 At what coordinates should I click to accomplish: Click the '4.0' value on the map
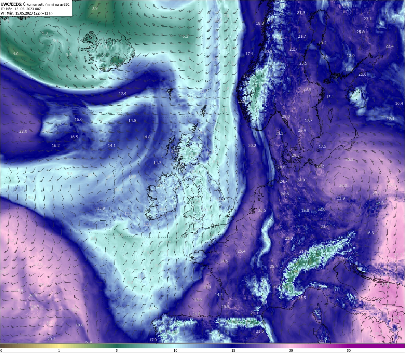16,54
